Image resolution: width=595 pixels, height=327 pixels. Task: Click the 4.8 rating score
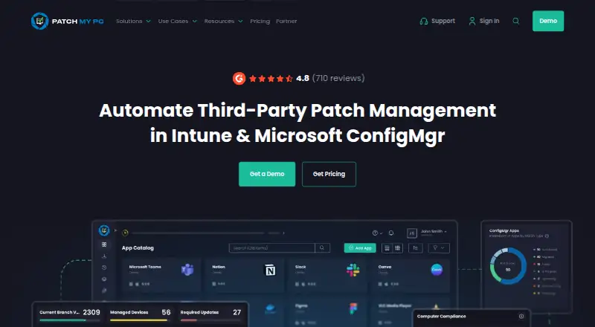pos(303,79)
